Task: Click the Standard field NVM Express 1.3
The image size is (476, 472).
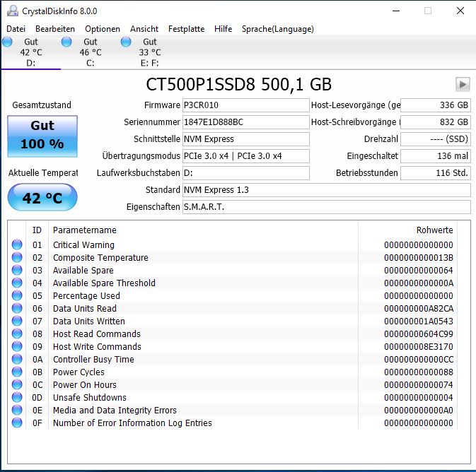Action: (x=327, y=190)
